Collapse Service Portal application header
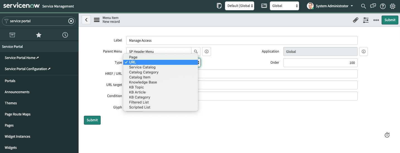This screenshot has height=153, width=400. [39, 46]
